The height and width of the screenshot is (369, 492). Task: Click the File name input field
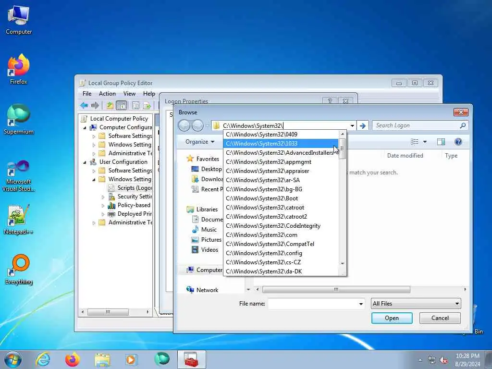(313, 304)
